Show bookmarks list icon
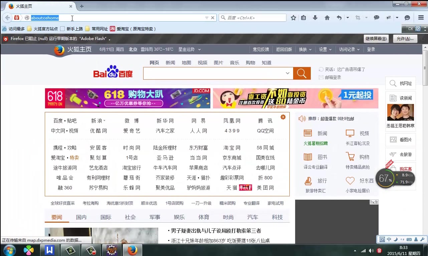428x256 pixels. coord(303,18)
